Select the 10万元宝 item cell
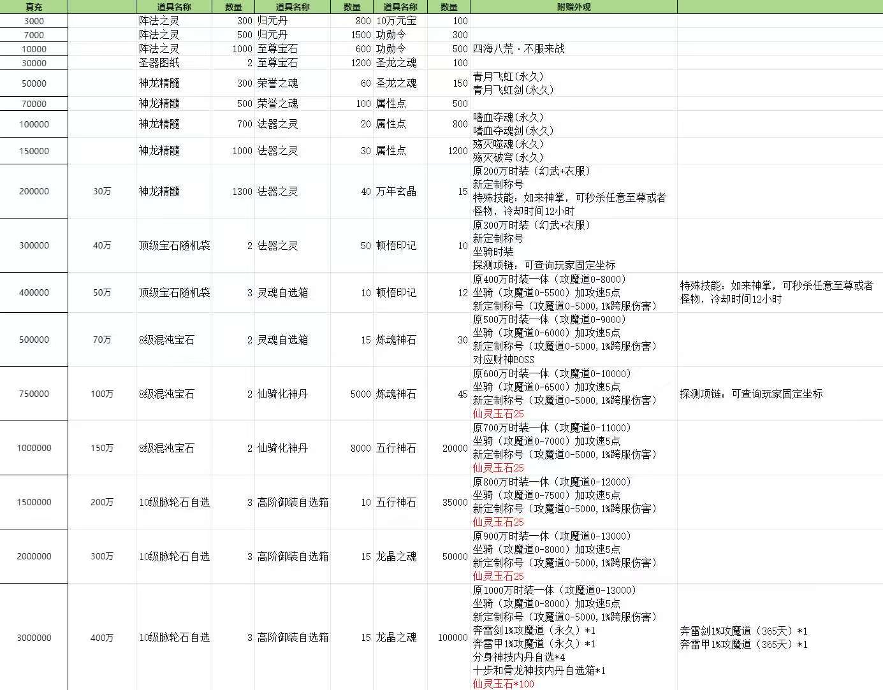Image resolution: width=883 pixels, height=690 pixels. tap(400, 21)
